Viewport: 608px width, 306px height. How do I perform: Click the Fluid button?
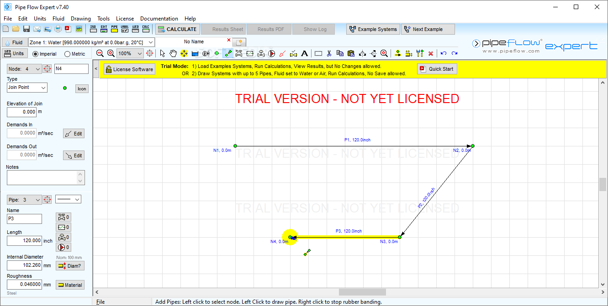[x=14, y=42]
